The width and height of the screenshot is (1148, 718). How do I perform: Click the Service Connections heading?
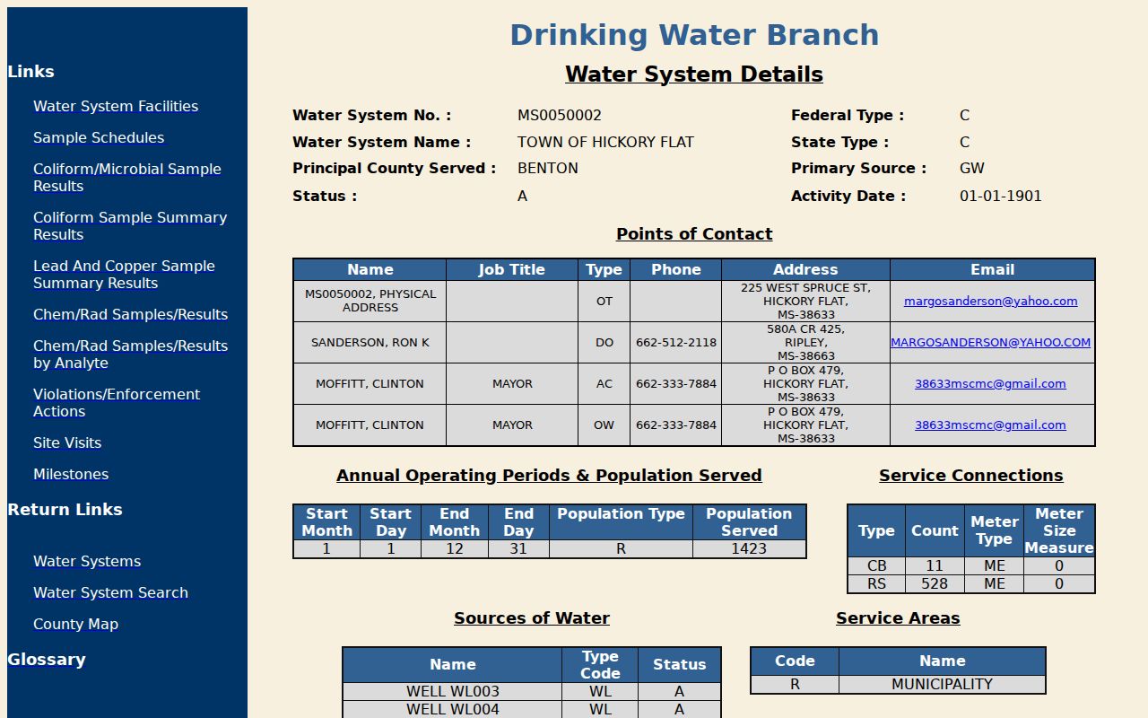[971, 476]
